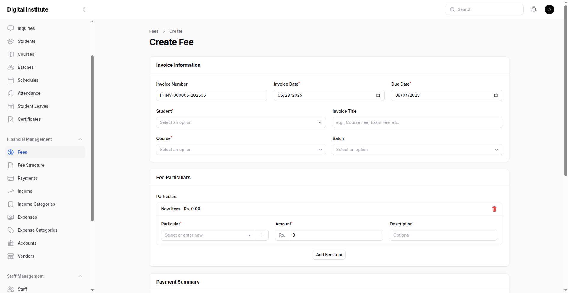Viewport: 568px width, 293px height.
Task: Click the Add Fee Item button
Action: (329, 254)
